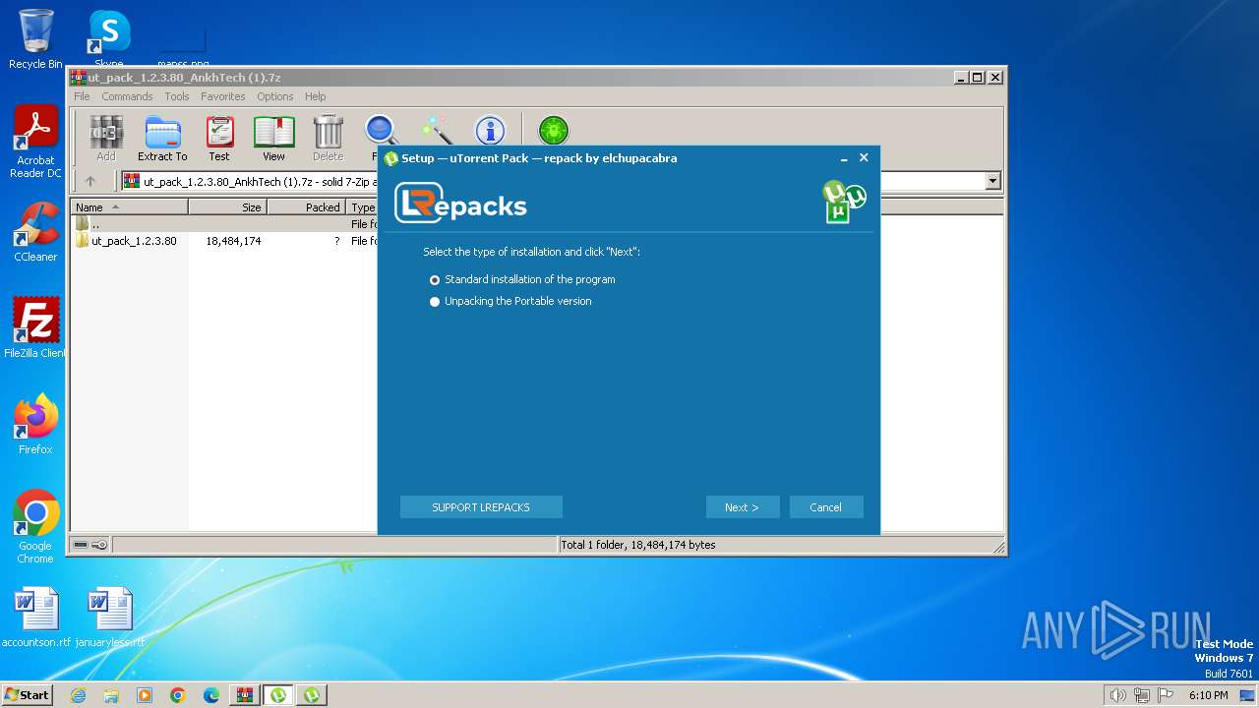This screenshot has height=708, width=1259.
Task: Click the VirusScan green bug icon
Action: pyautogui.click(x=554, y=130)
